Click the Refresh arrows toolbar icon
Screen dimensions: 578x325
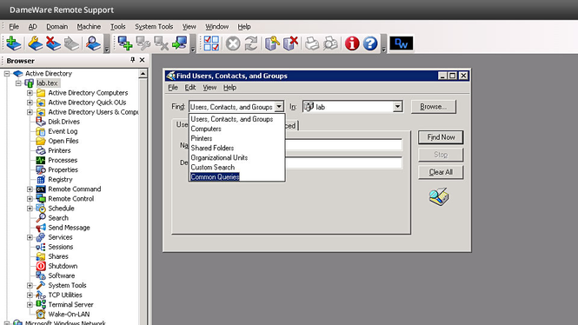click(251, 43)
